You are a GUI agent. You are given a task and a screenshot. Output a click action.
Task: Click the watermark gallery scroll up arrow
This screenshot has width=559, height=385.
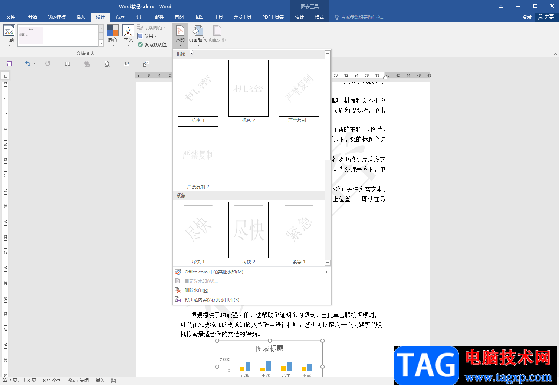328,53
